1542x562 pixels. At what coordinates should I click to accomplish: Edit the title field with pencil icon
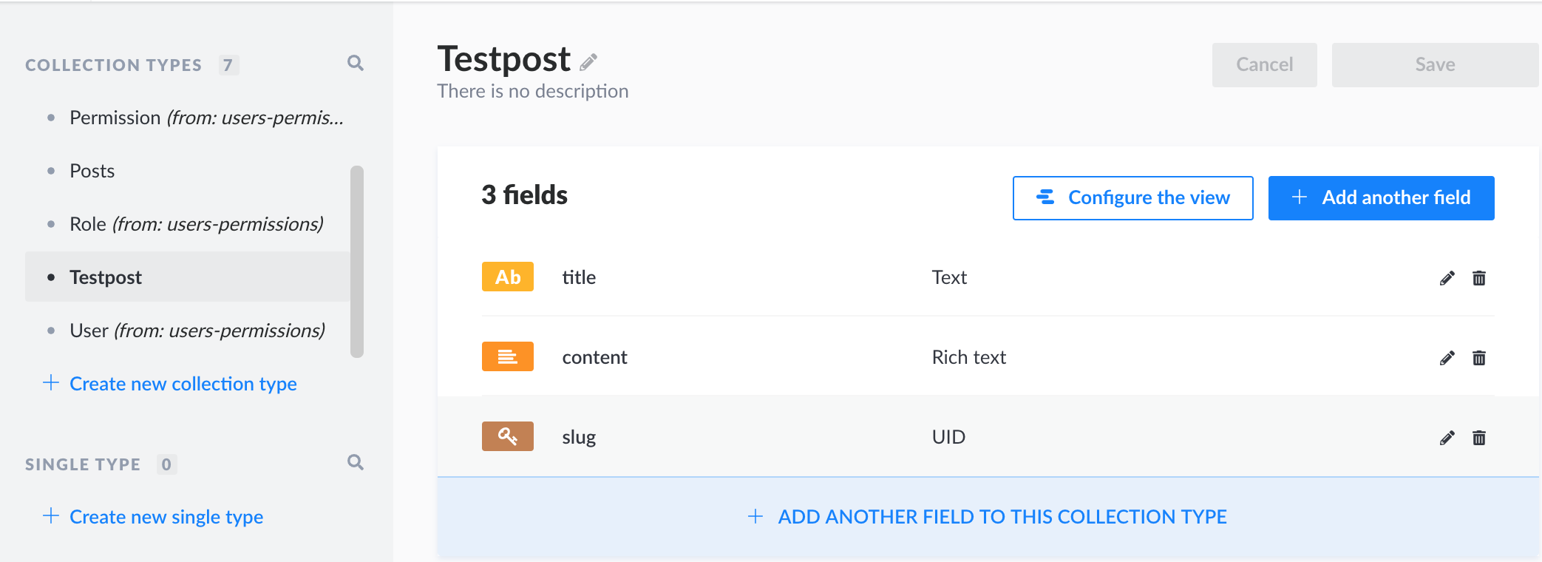(1447, 278)
